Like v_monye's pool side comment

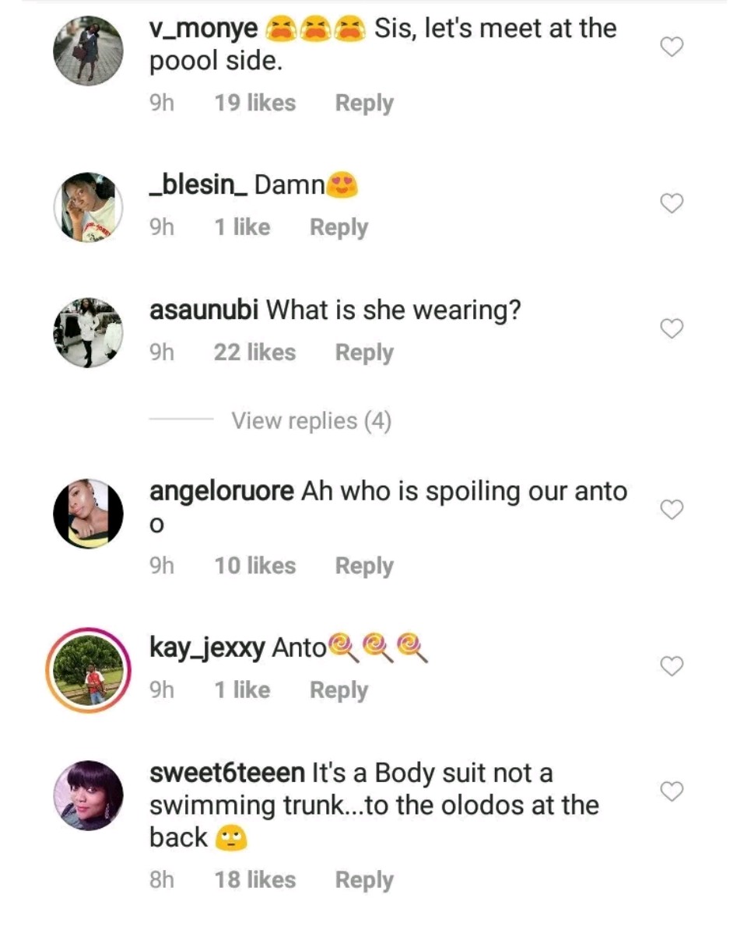pos(671,48)
